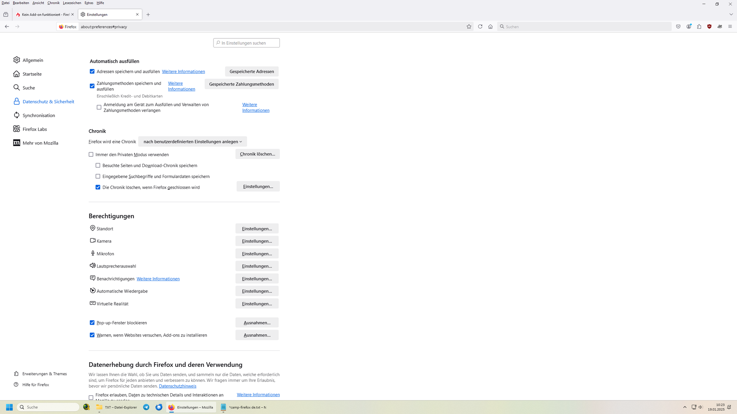737x414 pixels.
Task: Click the Home icon in toolbar
Action: tap(490, 26)
